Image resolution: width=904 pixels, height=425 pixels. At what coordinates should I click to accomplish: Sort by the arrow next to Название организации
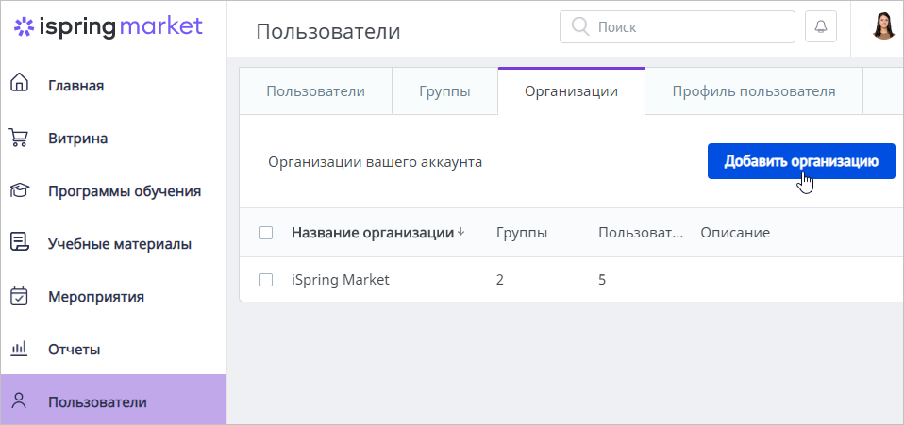pos(460,233)
